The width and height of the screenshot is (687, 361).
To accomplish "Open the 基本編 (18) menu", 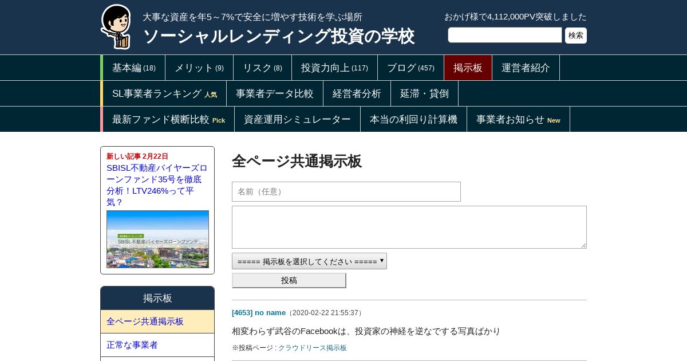I will click(x=134, y=68).
